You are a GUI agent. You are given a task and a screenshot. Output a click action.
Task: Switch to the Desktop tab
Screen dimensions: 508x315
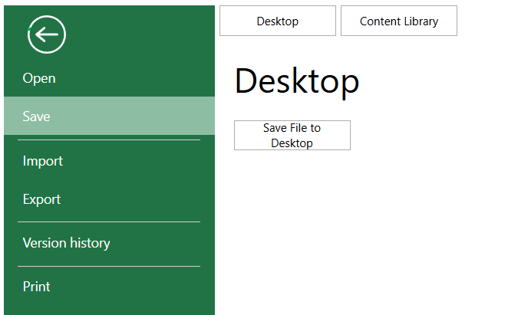click(x=277, y=21)
